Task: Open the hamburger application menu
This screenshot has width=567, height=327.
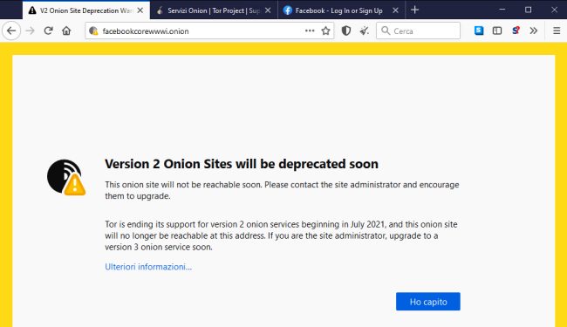Action: pos(557,31)
